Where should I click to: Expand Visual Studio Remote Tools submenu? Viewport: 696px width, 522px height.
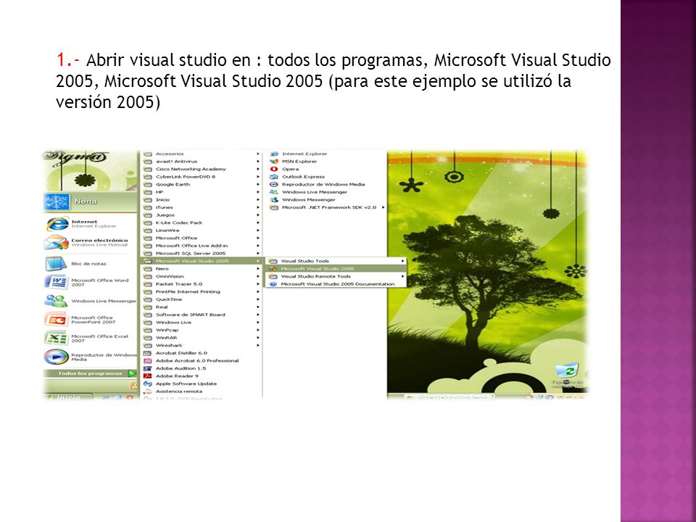336,276
